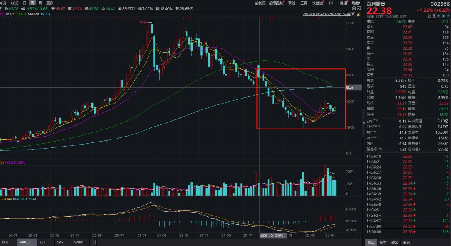Screen dimensions: 451x246
Task: Select the W&R indicator tab
Action: coord(79,242)
